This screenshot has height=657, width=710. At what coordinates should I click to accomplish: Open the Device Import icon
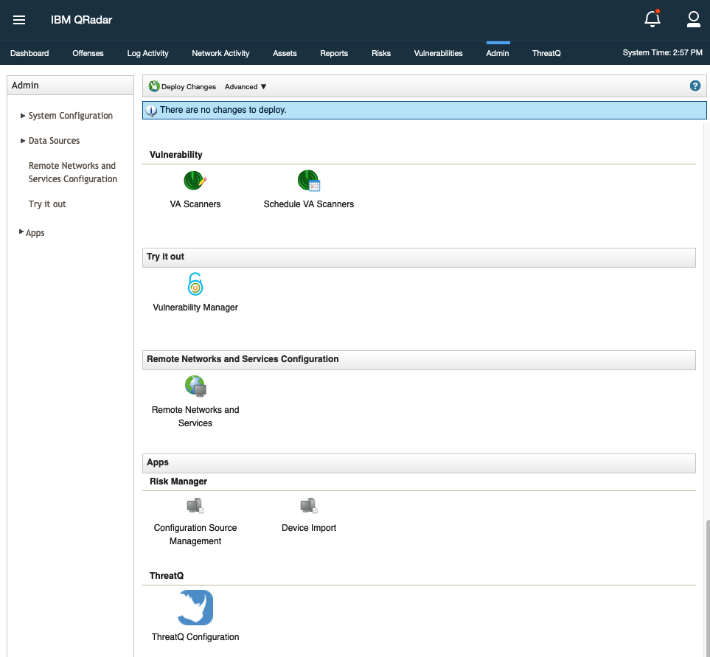pyautogui.click(x=309, y=505)
